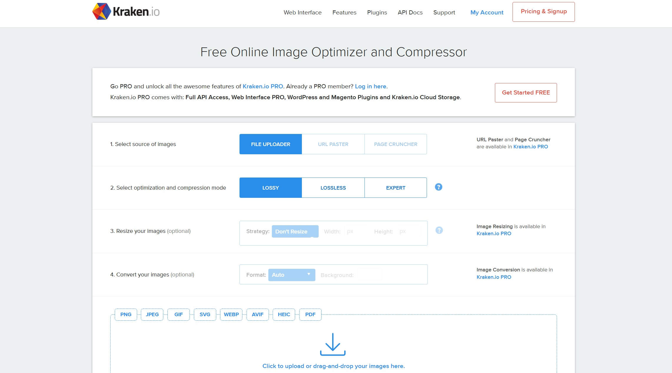Viewport: 672px width, 373px height.
Task: Open Support page
Action: (444, 12)
